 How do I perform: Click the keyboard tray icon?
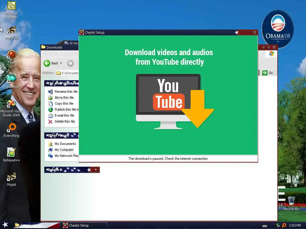pyautogui.click(x=265, y=226)
